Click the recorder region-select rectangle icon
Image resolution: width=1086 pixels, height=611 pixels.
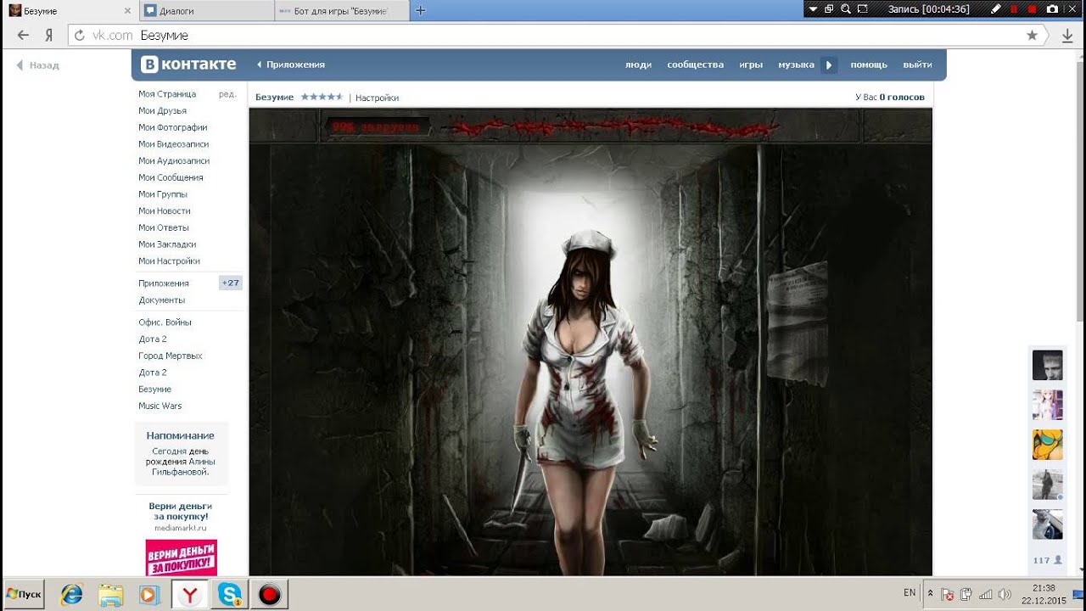[x=863, y=8]
